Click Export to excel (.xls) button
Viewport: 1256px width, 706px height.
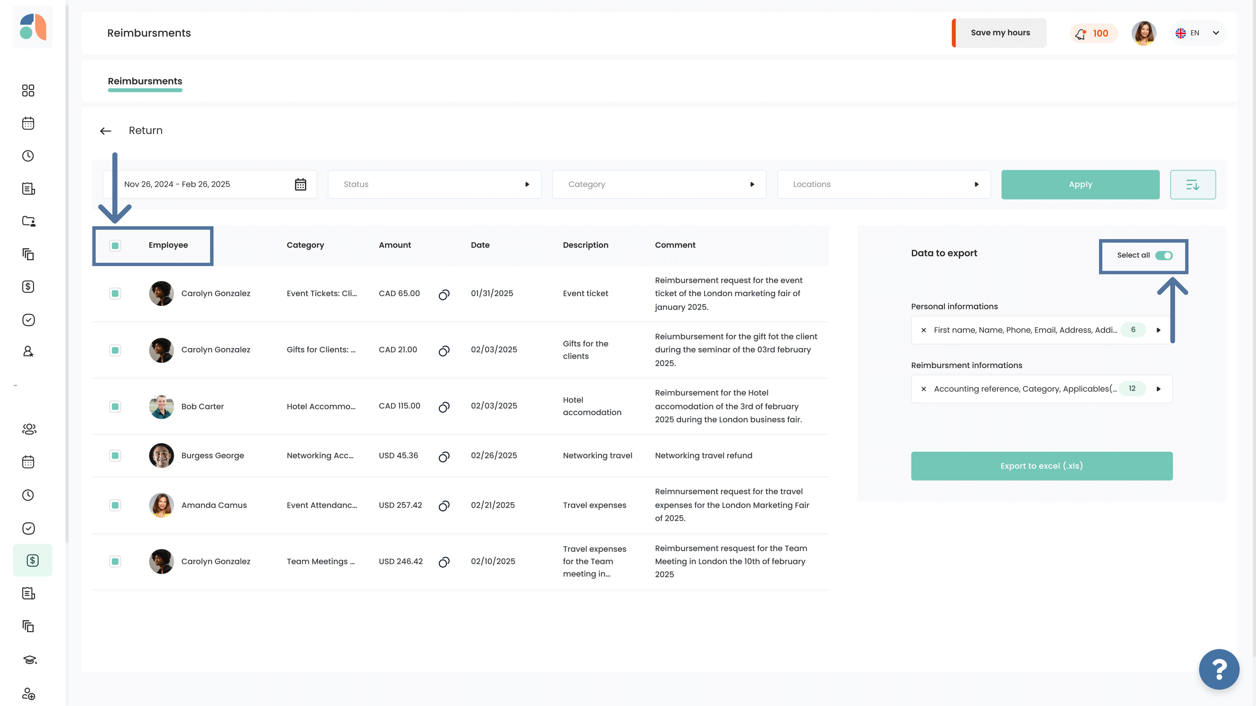(1042, 466)
